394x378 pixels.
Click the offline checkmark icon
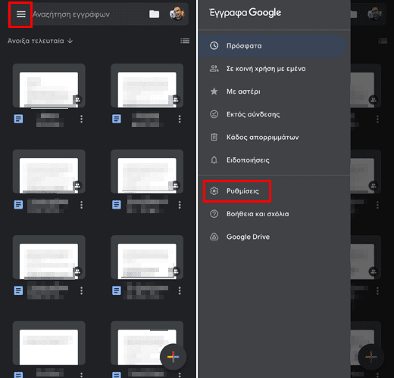pos(214,114)
